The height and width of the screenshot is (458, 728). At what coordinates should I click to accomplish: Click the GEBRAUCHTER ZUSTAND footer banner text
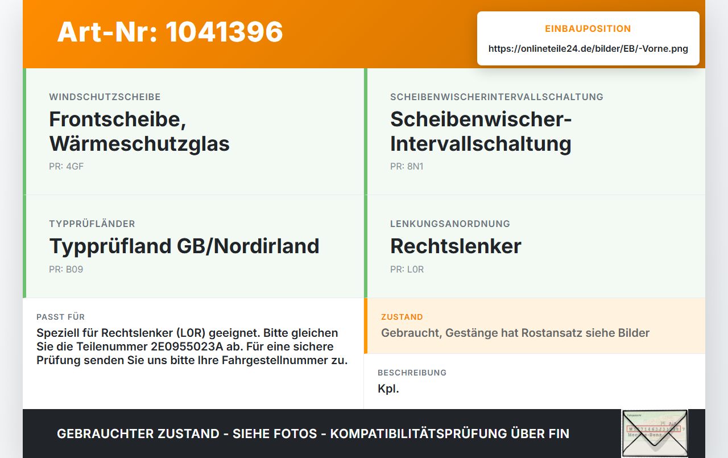click(x=313, y=434)
